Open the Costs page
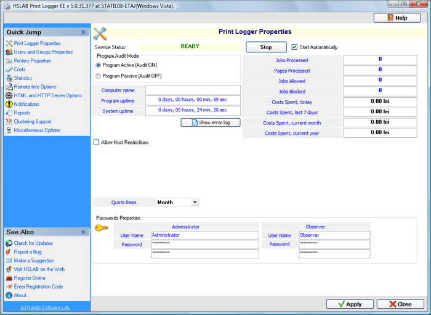The image size is (431, 315). pos(20,70)
